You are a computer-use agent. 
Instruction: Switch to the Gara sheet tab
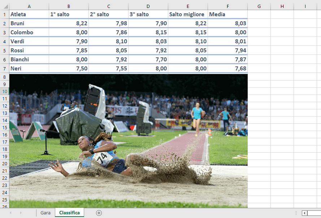(x=45, y=213)
